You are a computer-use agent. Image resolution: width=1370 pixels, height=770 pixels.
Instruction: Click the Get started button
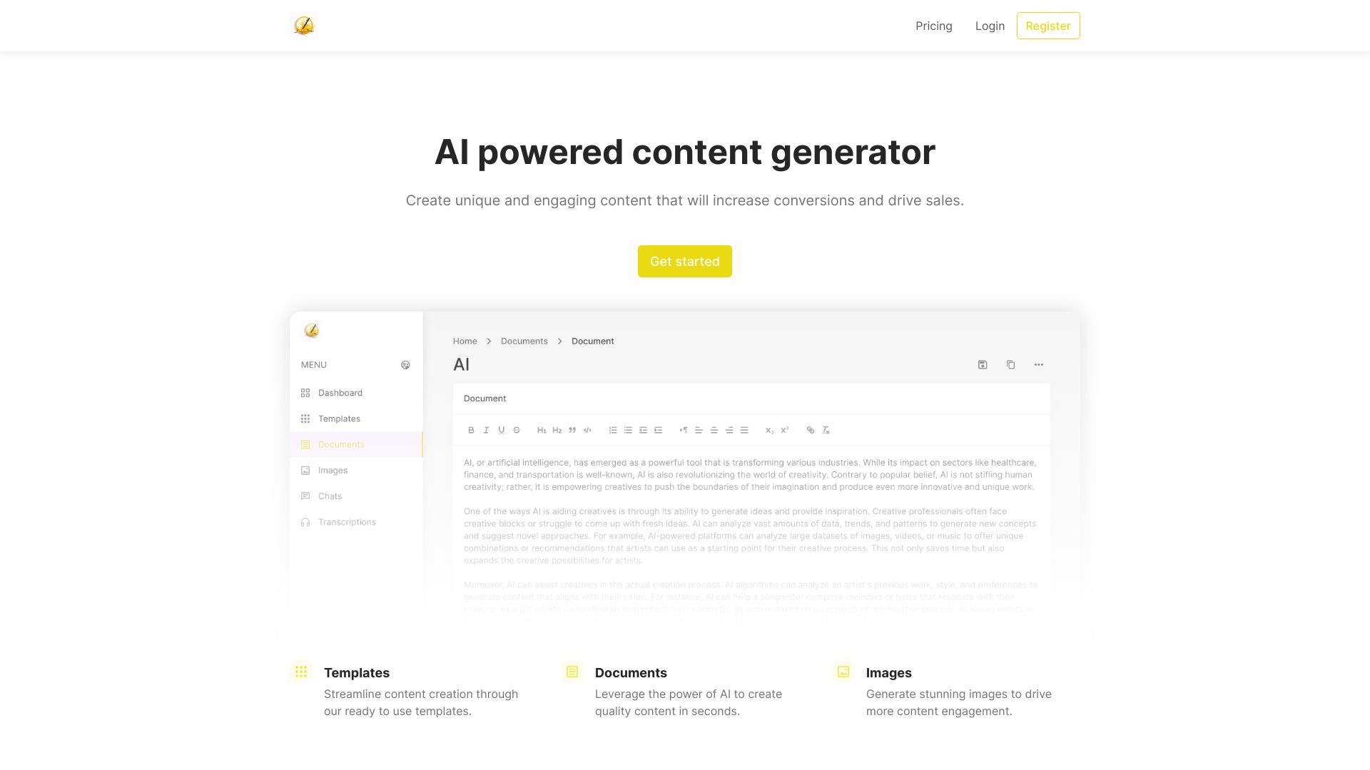pyautogui.click(x=685, y=260)
